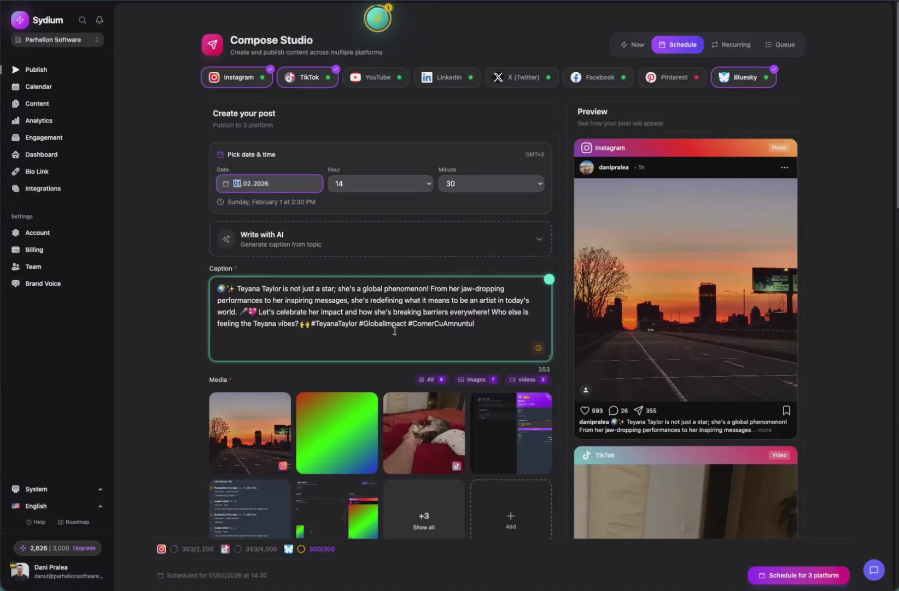Filter media by videos
The height and width of the screenshot is (591, 899).
[x=528, y=380]
